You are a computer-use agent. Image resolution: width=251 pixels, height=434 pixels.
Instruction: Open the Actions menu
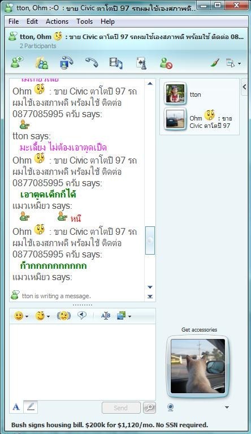click(x=57, y=22)
